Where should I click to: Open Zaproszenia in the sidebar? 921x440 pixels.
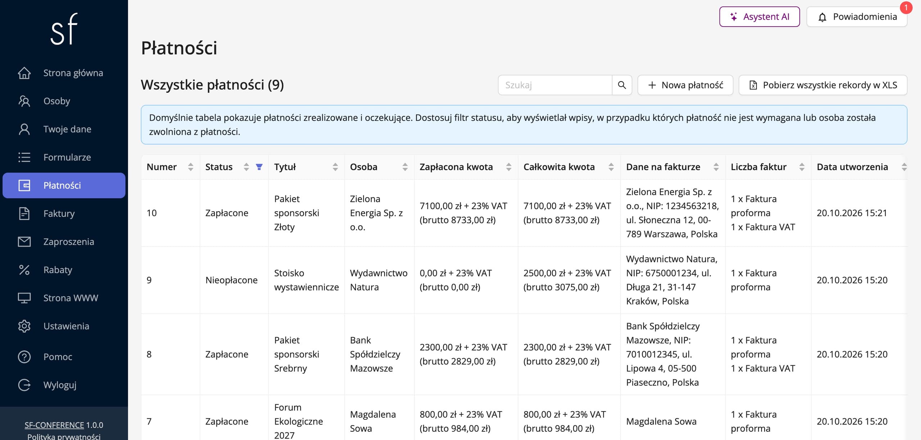(64, 242)
